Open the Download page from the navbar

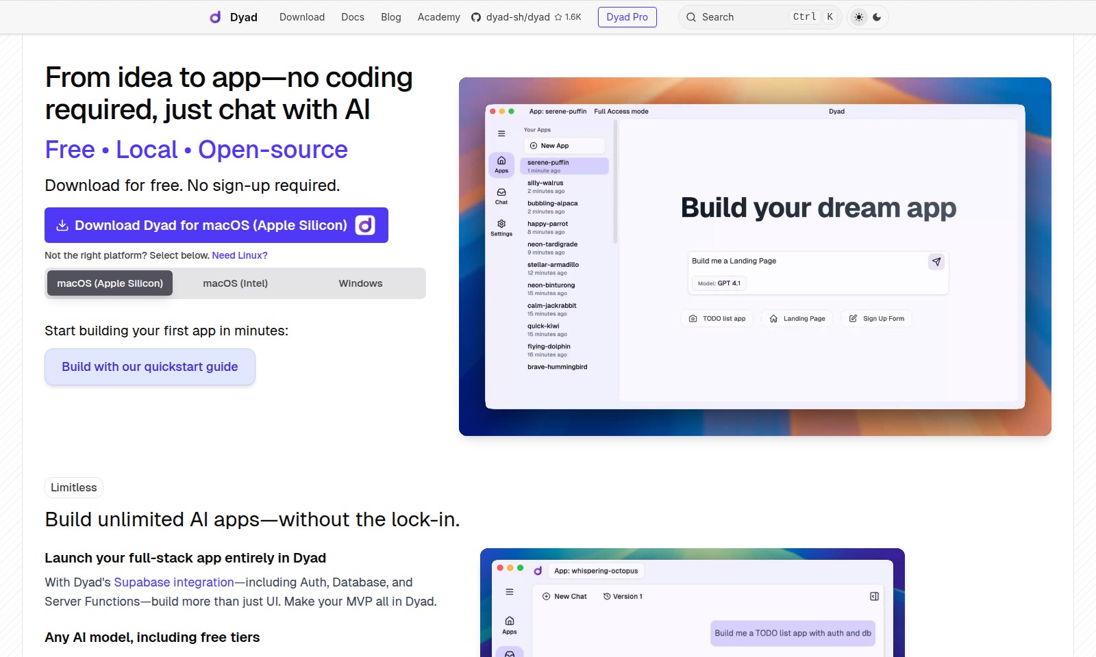click(302, 17)
